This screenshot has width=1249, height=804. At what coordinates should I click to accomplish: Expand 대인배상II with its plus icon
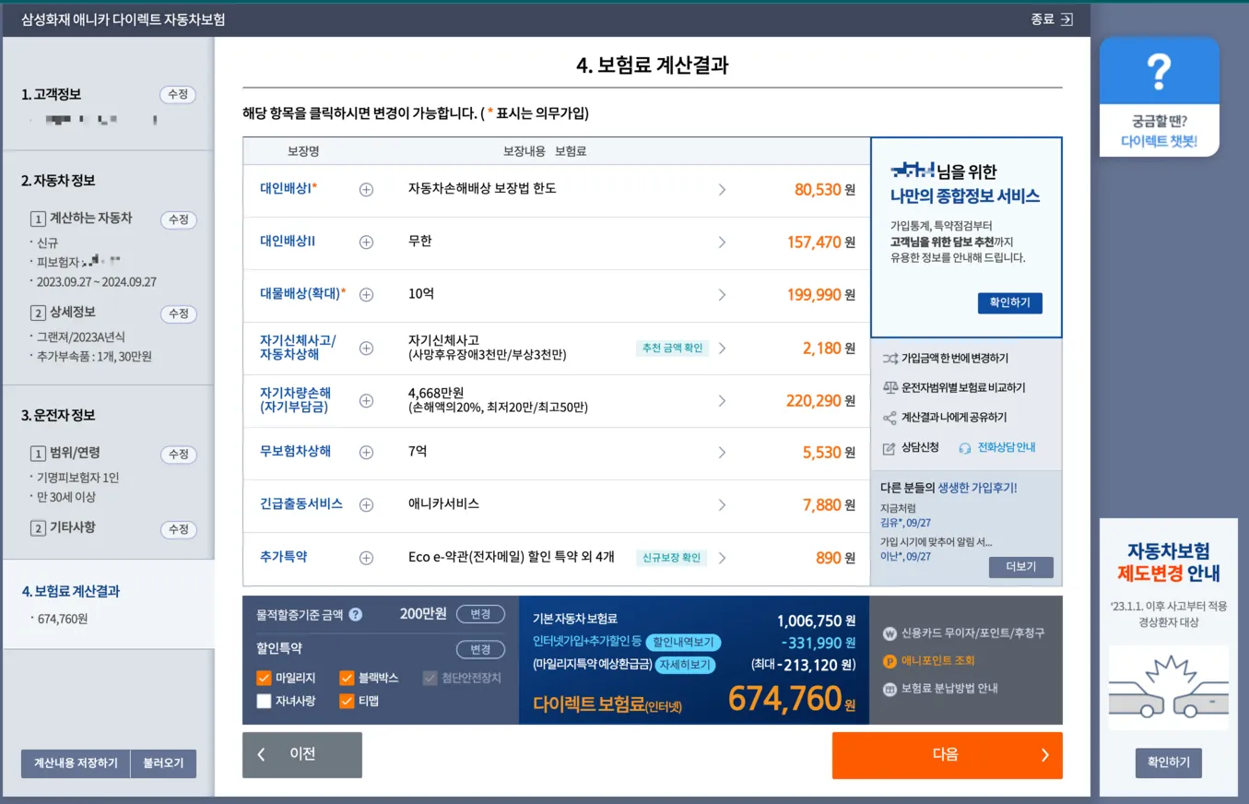click(x=366, y=242)
